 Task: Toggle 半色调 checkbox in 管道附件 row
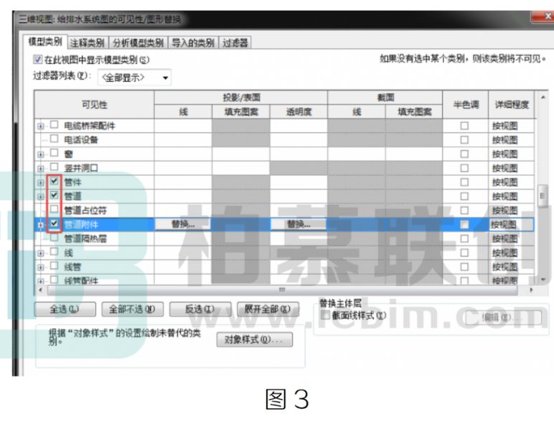point(464,225)
